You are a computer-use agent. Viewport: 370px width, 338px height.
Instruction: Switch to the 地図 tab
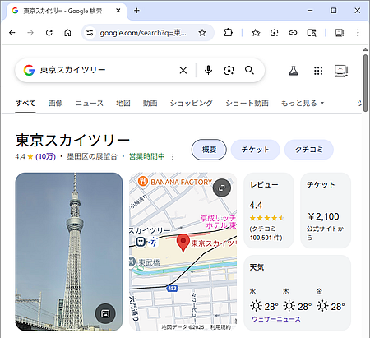point(123,103)
